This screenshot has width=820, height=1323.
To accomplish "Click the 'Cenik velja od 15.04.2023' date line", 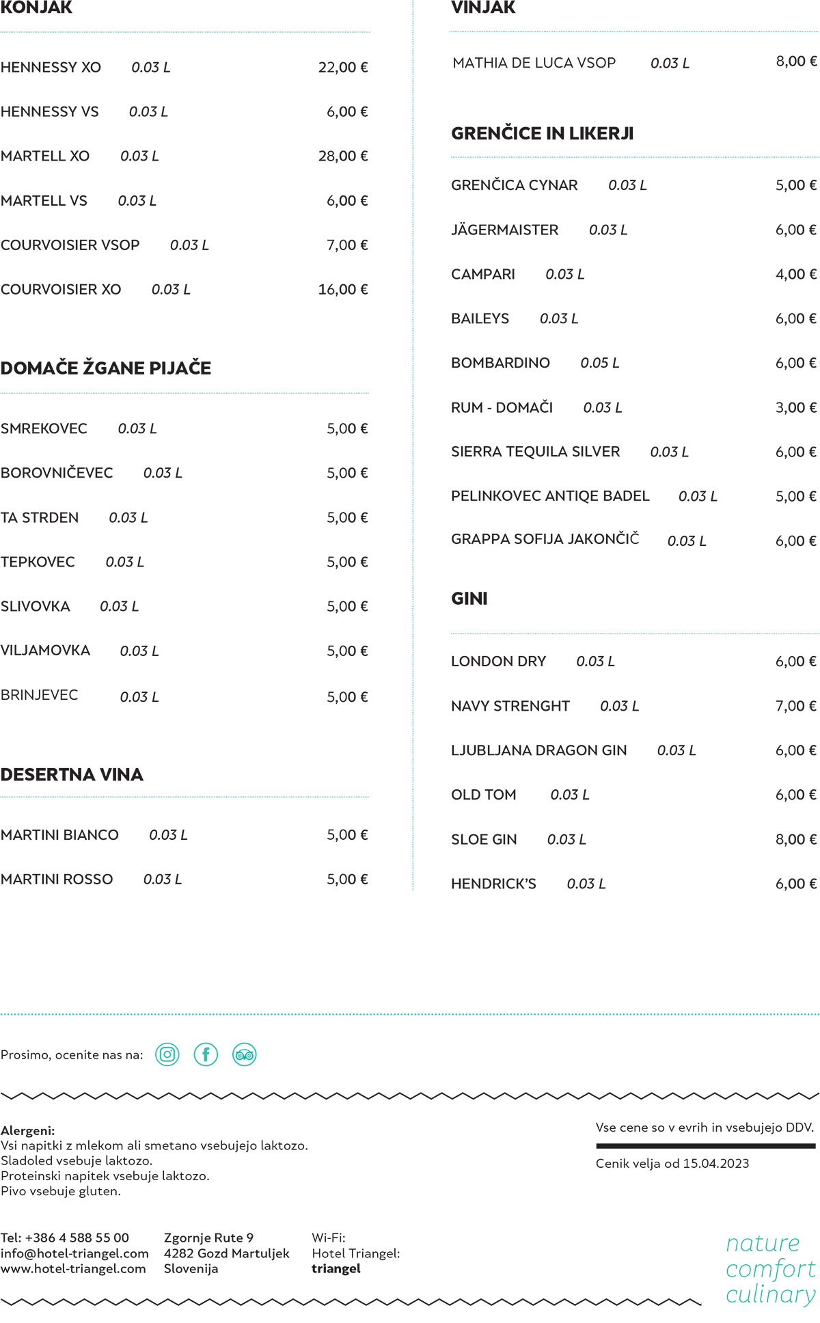I will pyautogui.click(x=672, y=1164).
